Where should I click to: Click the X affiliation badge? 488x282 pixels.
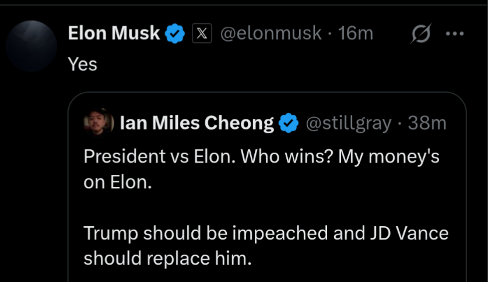coord(201,34)
